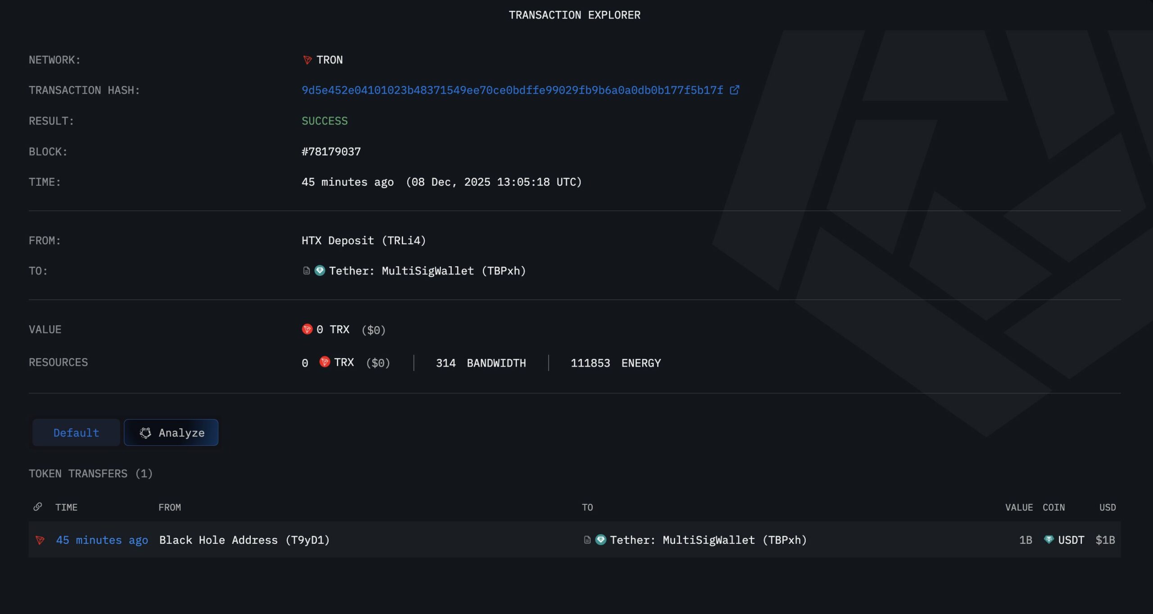This screenshot has width=1153, height=614.
Task: Click contract document icon beside TO address
Action: pos(306,271)
